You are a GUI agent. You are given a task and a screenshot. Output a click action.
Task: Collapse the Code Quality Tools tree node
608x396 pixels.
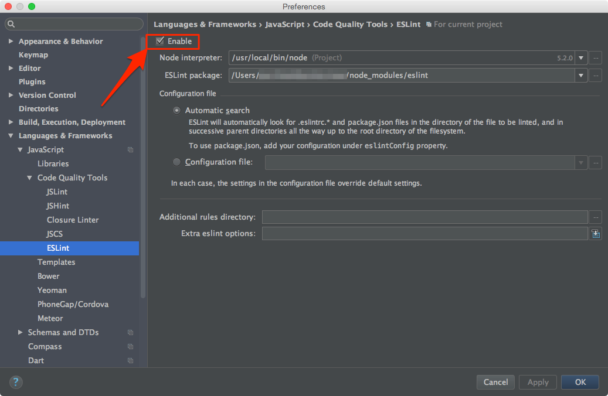pyautogui.click(x=29, y=177)
